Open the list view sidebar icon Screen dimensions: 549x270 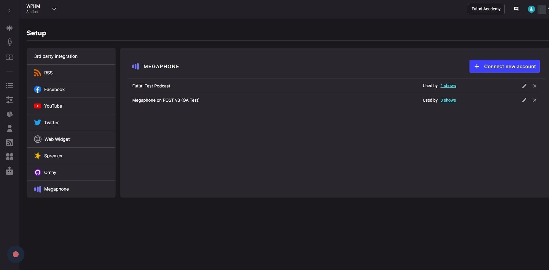tap(9, 86)
